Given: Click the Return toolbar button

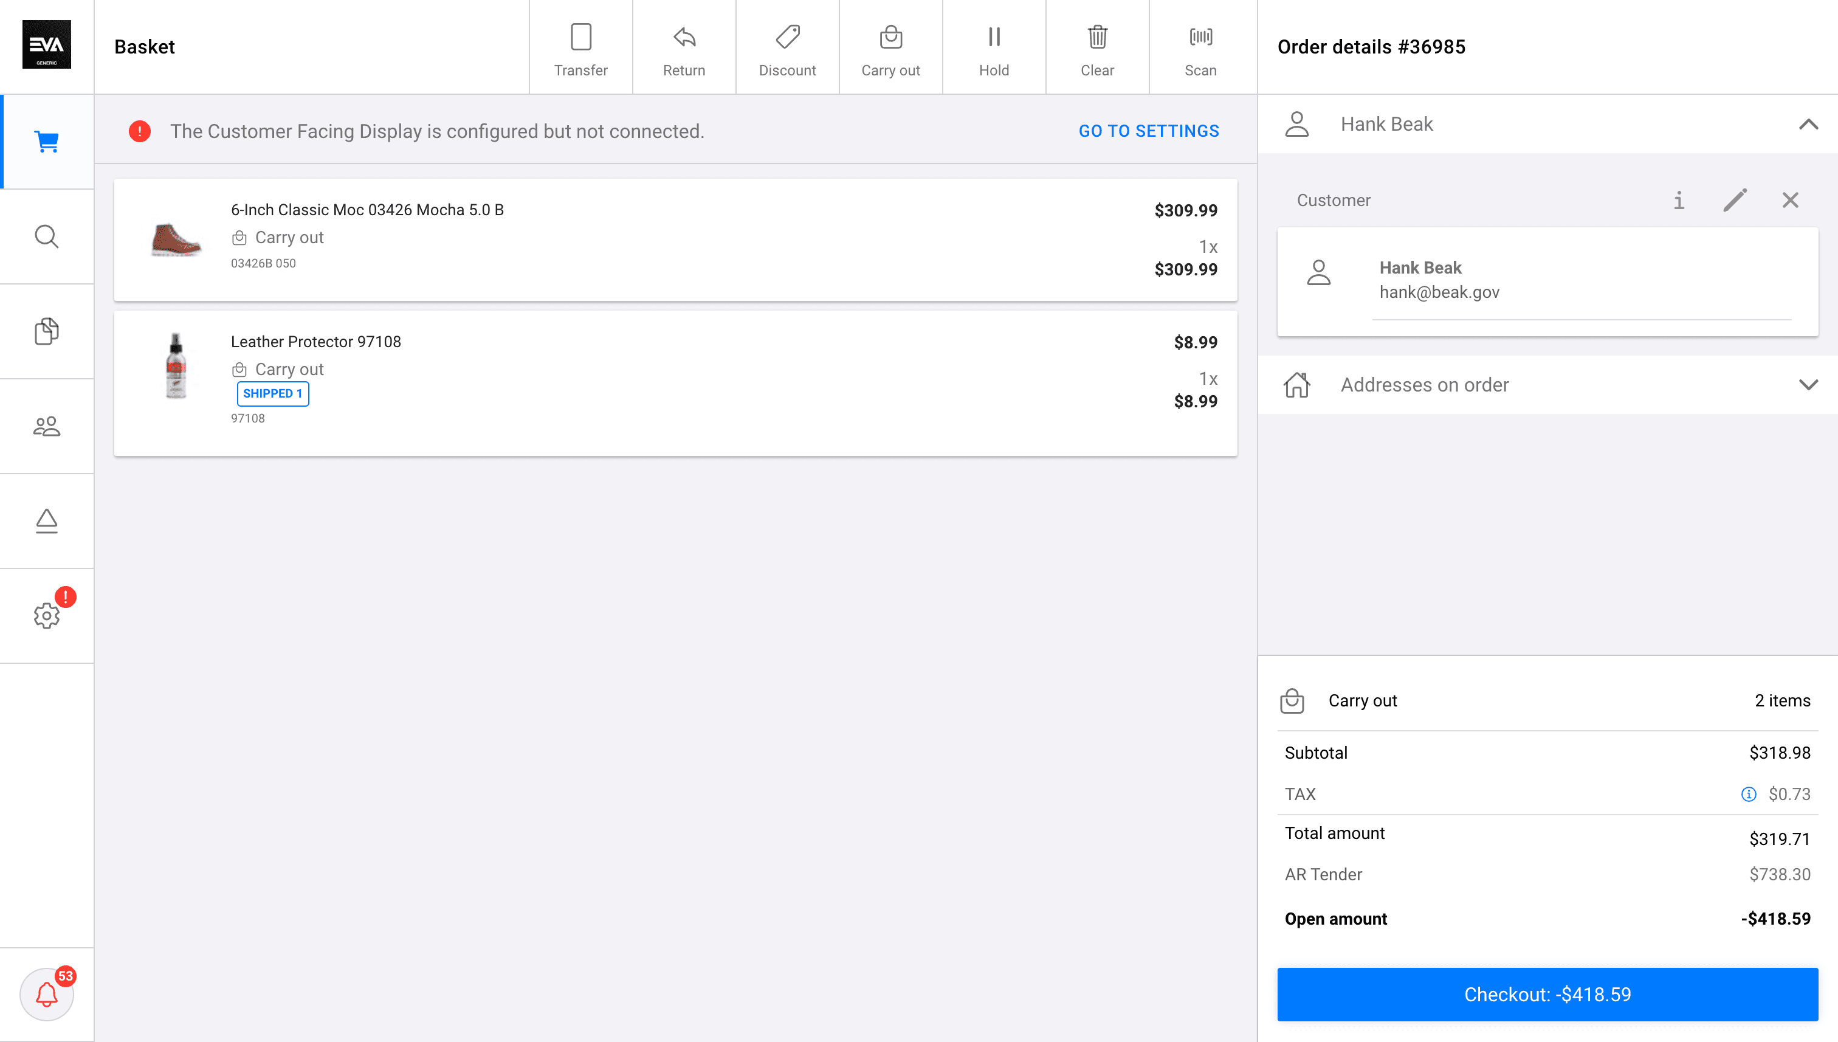Looking at the screenshot, I should 684,47.
